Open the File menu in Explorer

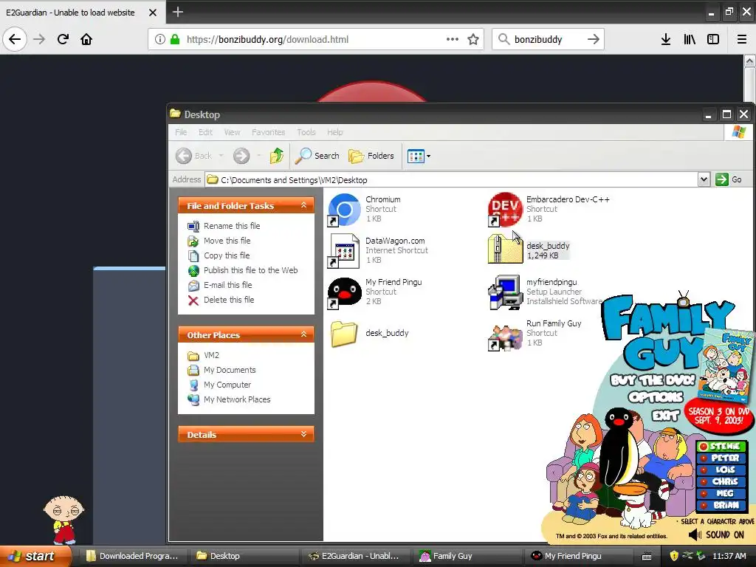tap(182, 132)
